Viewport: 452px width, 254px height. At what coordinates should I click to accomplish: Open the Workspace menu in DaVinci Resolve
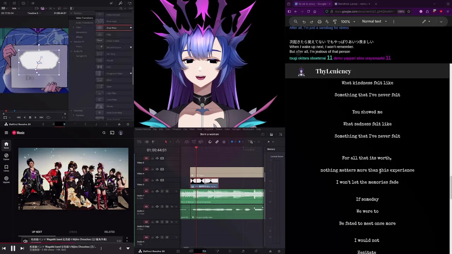[x=248, y=129]
